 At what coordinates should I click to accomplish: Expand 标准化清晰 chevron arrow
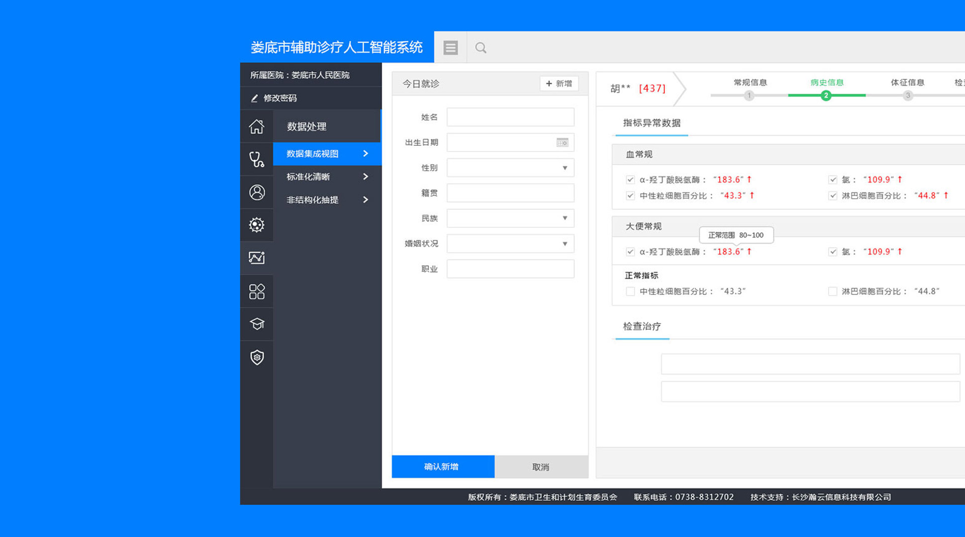click(365, 177)
